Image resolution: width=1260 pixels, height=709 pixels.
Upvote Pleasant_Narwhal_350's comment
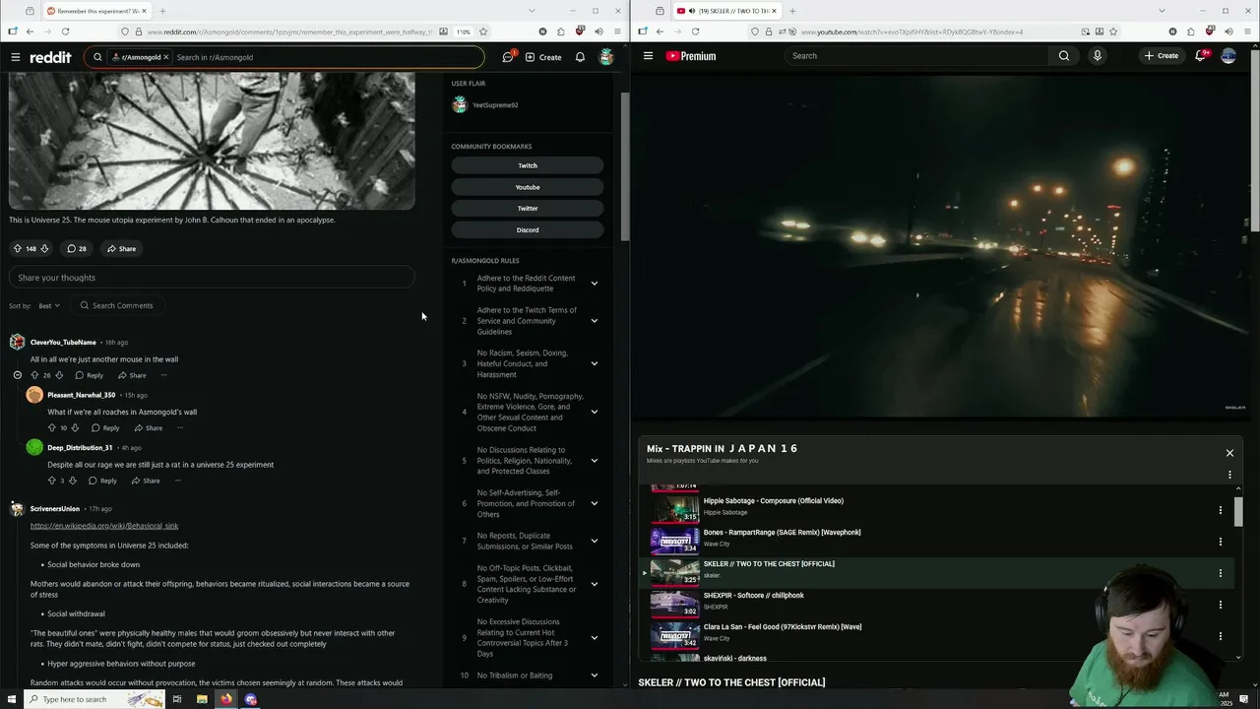tap(51, 427)
